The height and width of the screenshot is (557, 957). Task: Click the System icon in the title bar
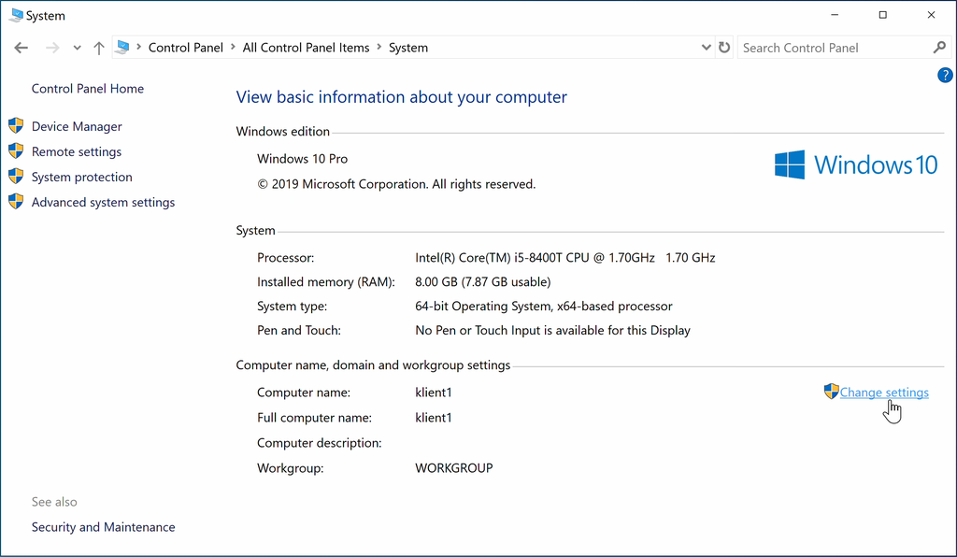(16, 15)
